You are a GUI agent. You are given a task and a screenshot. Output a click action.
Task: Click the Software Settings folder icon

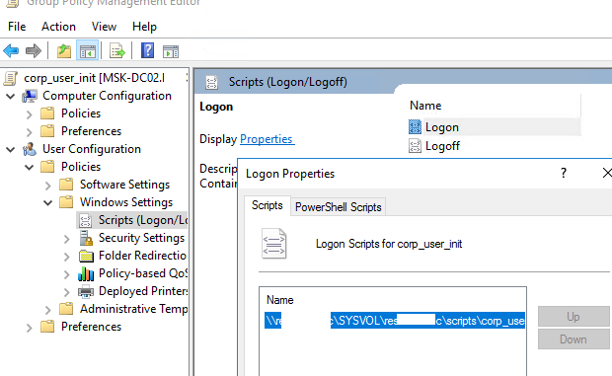tap(66, 185)
